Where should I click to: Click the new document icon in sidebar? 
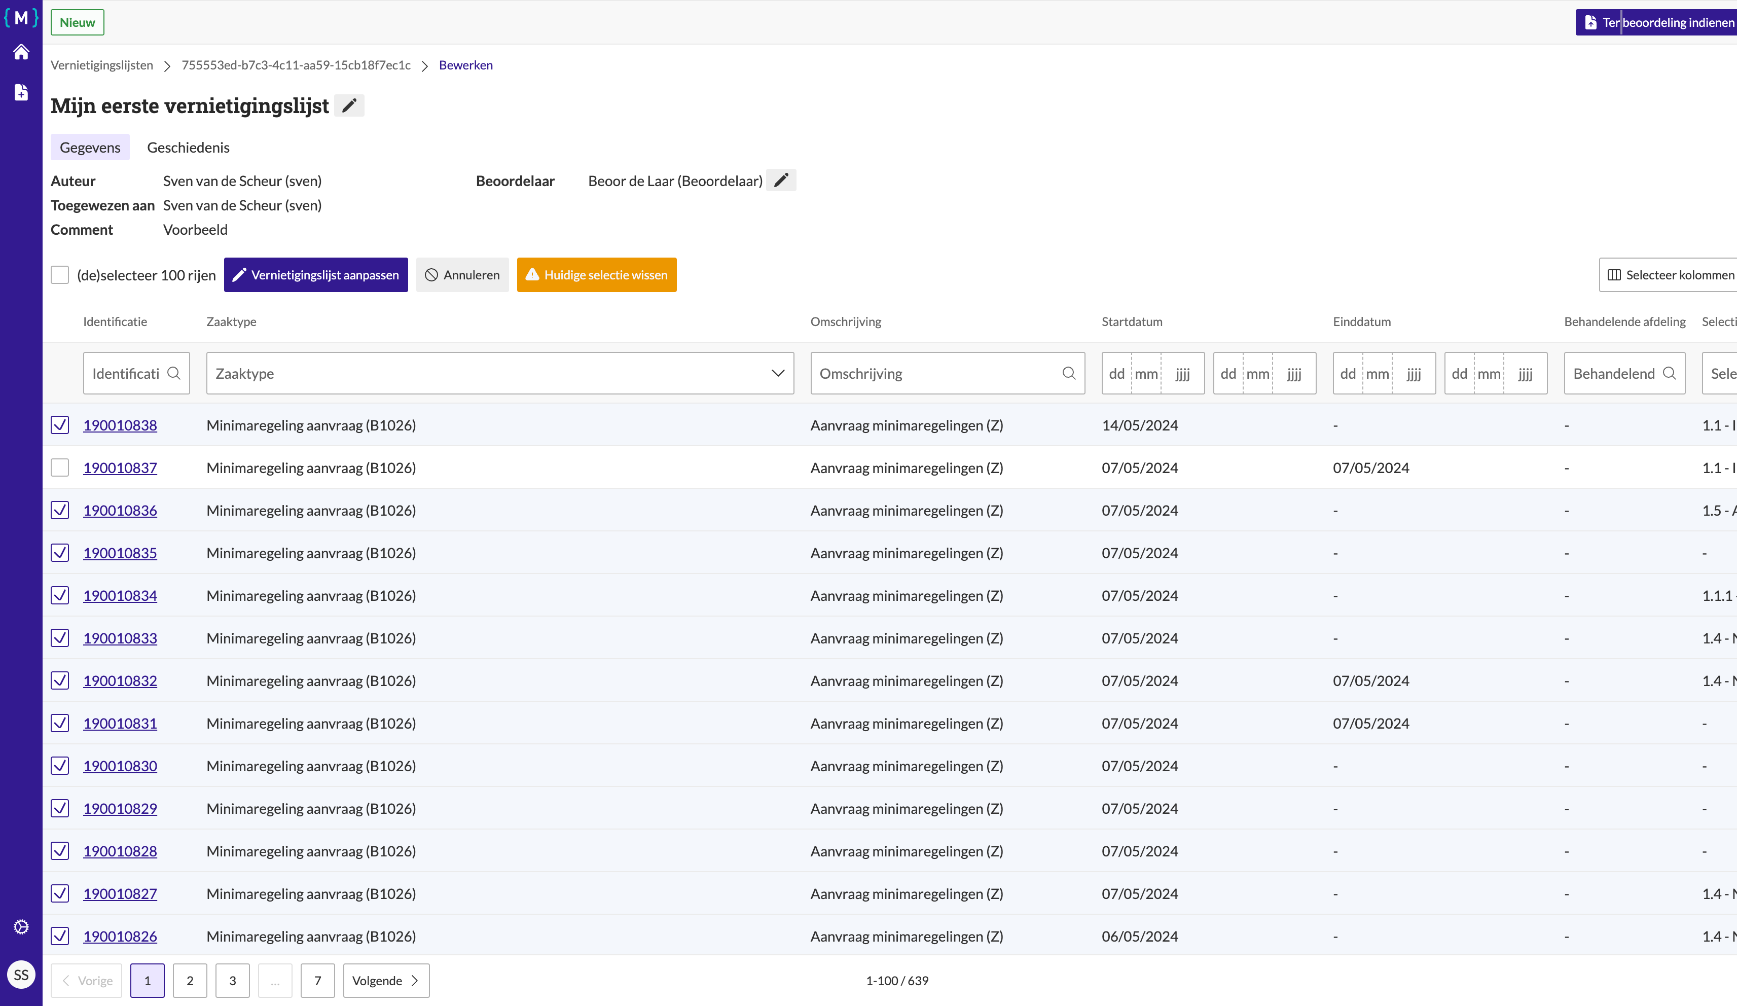(x=21, y=92)
